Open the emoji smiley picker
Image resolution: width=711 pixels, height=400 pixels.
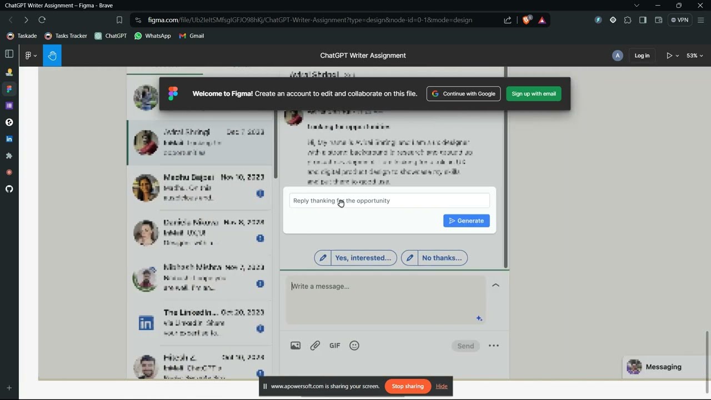(x=354, y=346)
